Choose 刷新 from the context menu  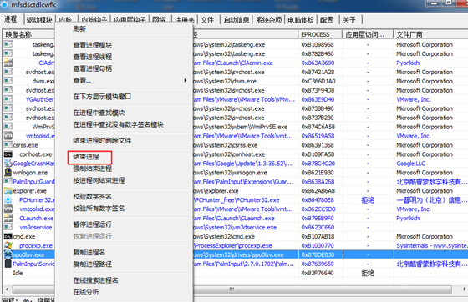79,29
